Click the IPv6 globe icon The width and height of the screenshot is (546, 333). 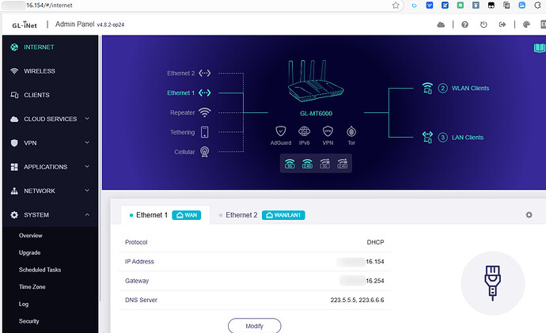pos(305,131)
